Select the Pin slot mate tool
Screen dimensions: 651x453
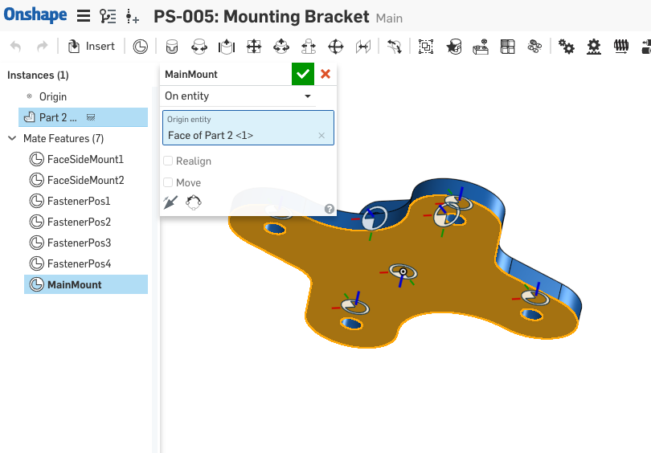[x=309, y=46]
